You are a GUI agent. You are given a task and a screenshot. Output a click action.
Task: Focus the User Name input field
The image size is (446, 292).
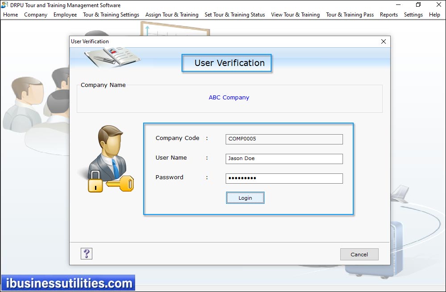coord(284,159)
